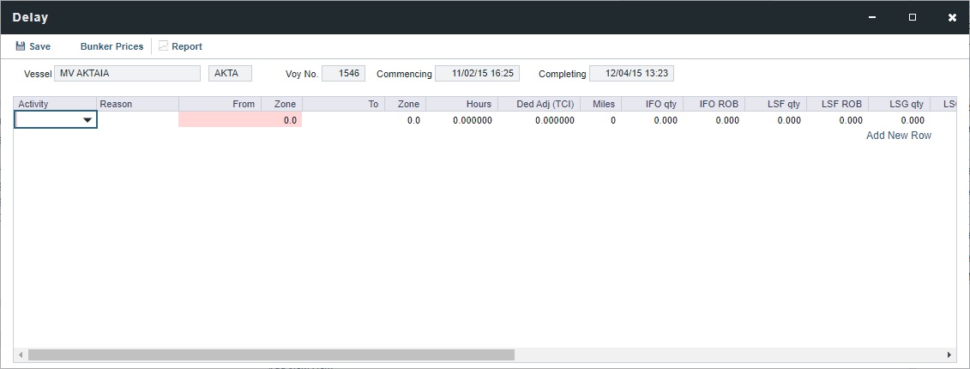Click the scroll left arrow
Viewport: 970px width, 369px height.
tap(21, 354)
